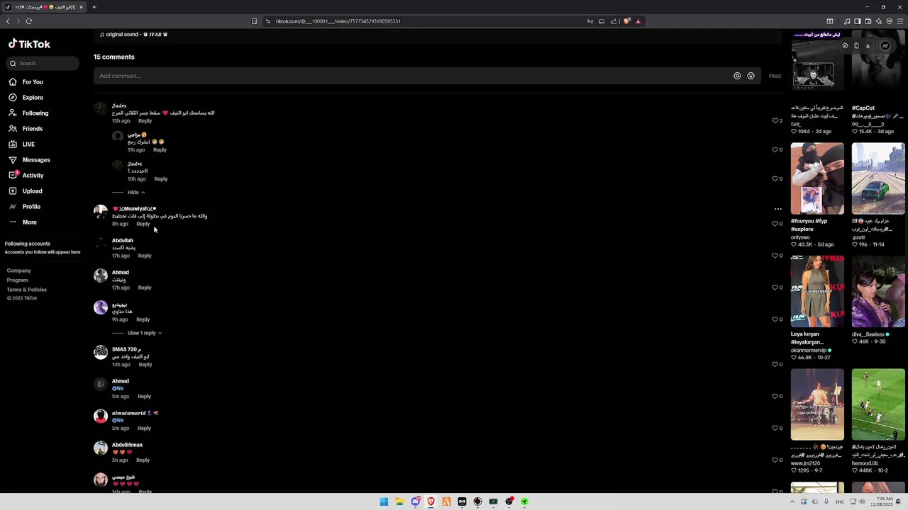The height and width of the screenshot is (510, 908).
Task: Open the browser playlist music icon
Action: (x=846, y=21)
